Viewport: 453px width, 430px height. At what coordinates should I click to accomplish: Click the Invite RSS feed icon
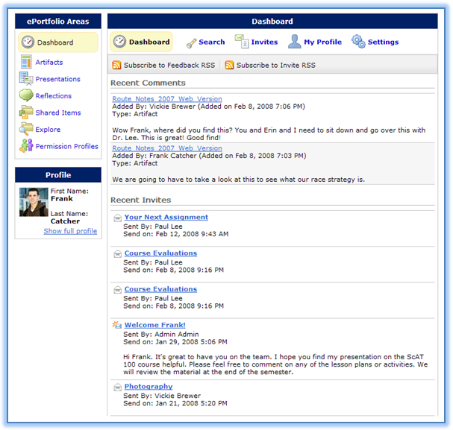click(229, 65)
